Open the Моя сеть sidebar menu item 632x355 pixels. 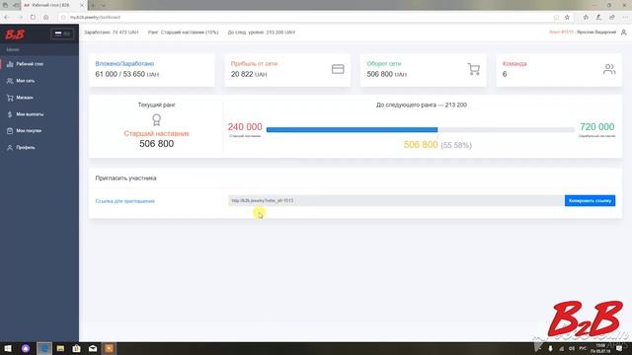point(39,81)
